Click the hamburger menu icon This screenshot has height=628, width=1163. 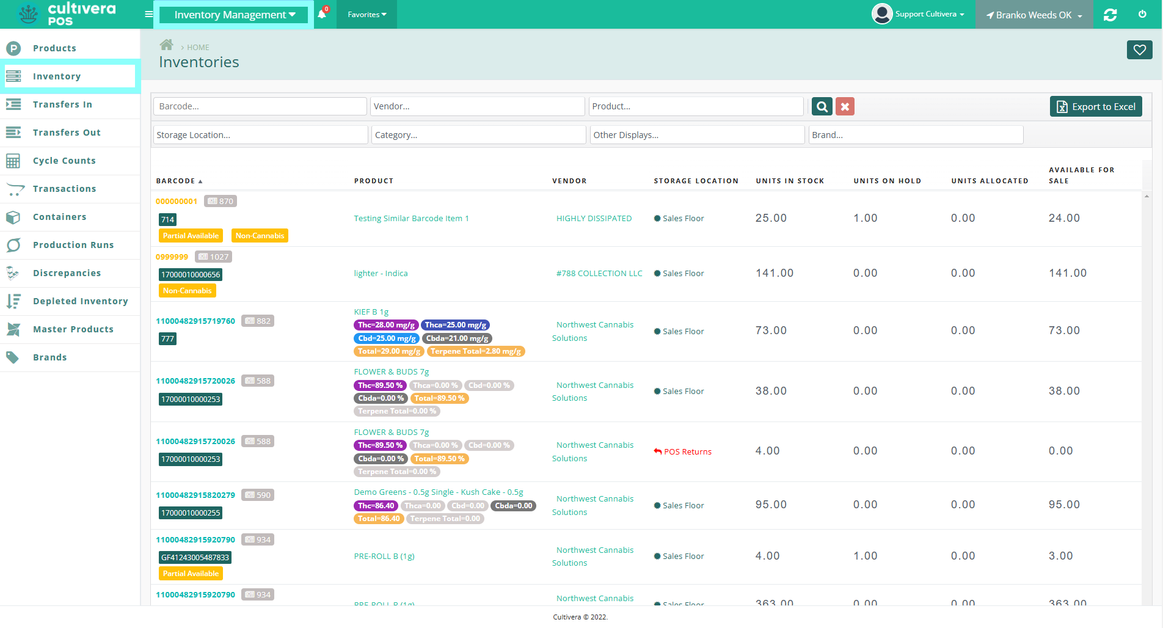[x=148, y=14]
